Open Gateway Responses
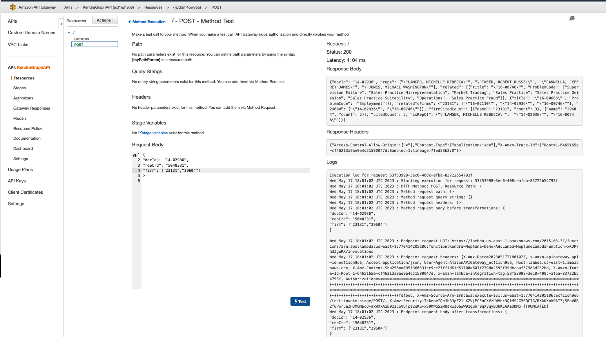This screenshot has width=606, height=337. (x=32, y=108)
